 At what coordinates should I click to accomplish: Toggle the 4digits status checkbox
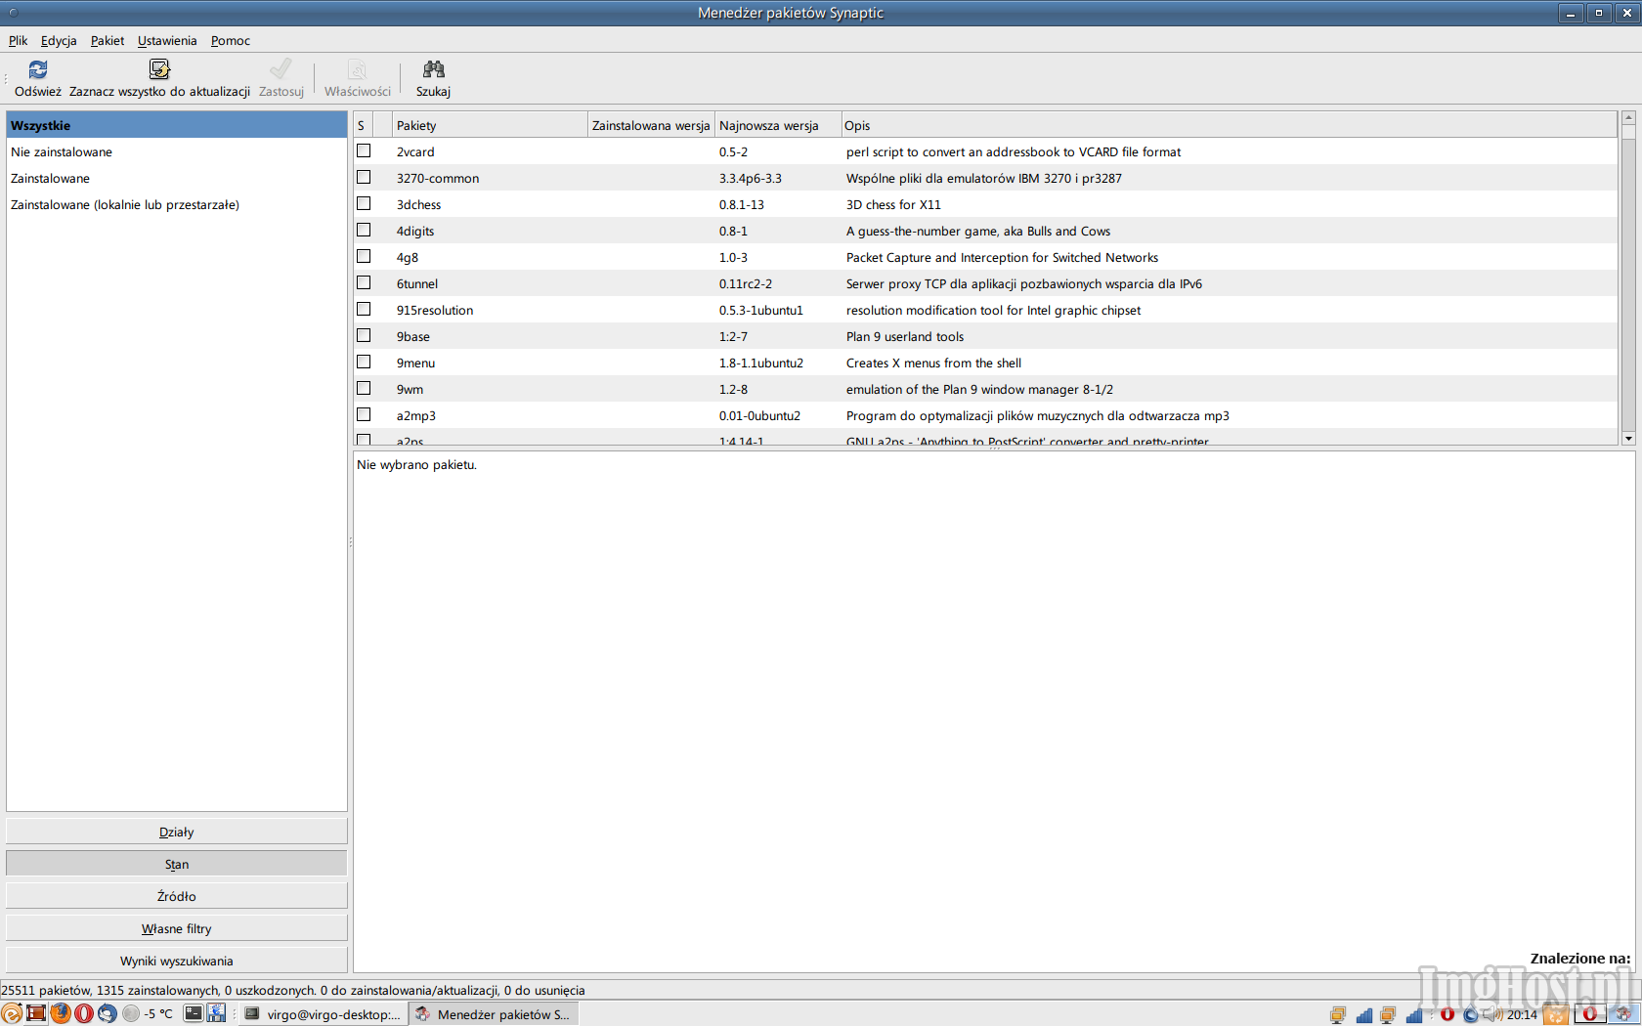pyautogui.click(x=364, y=230)
